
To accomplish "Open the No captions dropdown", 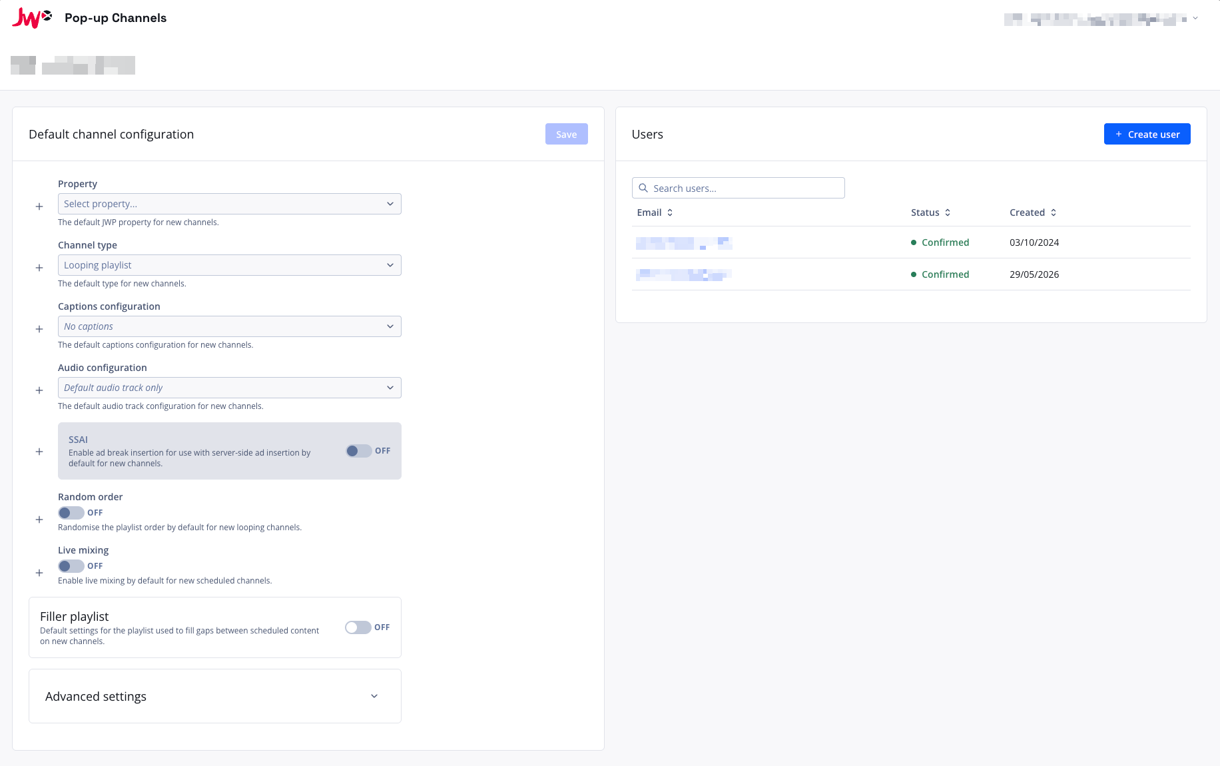I will pos(230,326).
